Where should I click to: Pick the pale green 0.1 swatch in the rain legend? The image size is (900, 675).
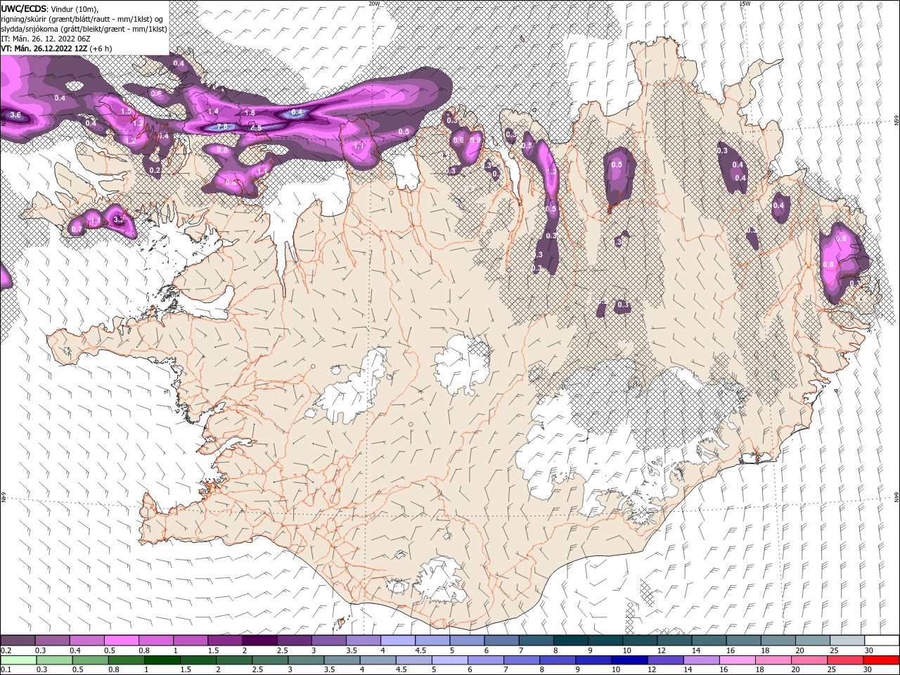click(x=18, y=660)
